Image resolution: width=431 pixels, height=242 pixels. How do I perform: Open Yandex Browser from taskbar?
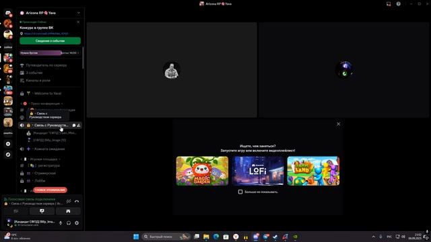[236, 237]
